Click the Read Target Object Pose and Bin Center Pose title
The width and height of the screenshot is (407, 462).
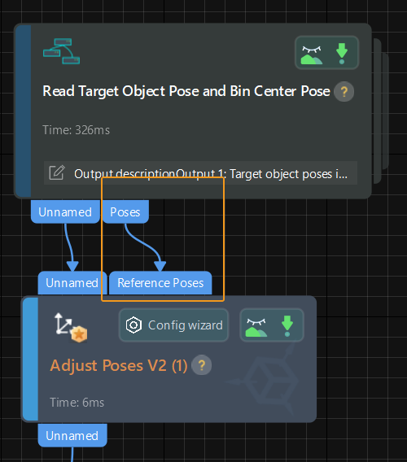186,91
